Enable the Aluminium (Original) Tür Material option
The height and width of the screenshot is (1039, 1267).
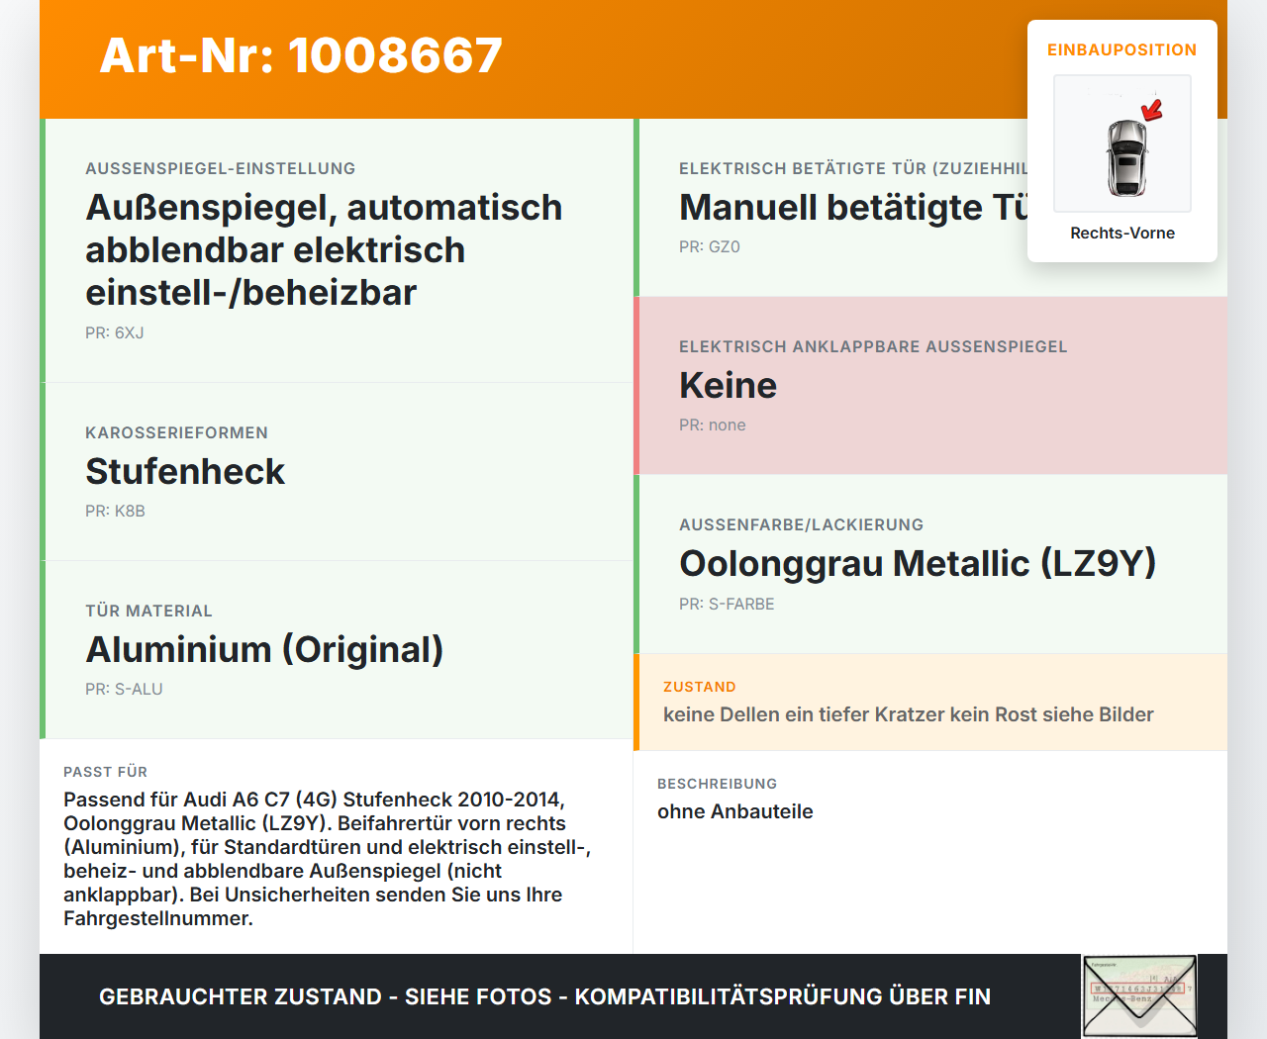pos(265,650)
